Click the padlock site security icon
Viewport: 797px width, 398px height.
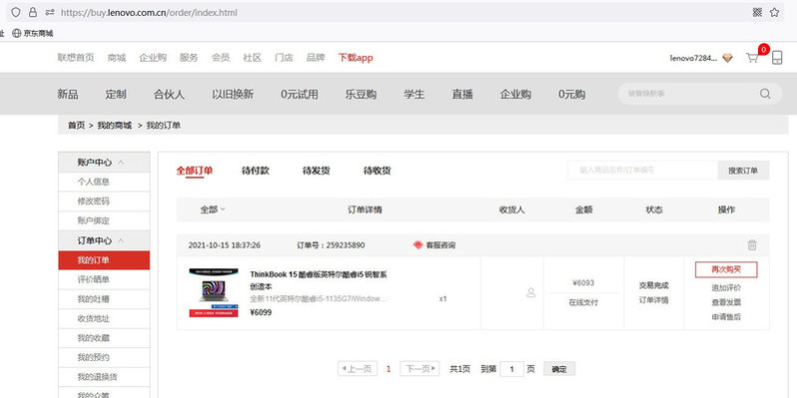(x=33, y=13)
